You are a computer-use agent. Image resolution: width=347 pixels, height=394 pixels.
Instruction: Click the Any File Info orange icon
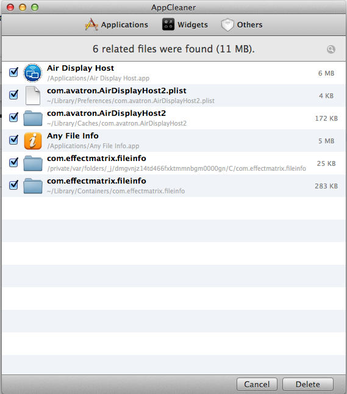(33, 141)
